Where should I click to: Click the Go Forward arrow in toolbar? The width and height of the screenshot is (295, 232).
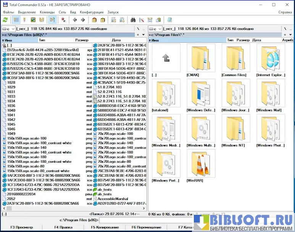click(83, 20)
